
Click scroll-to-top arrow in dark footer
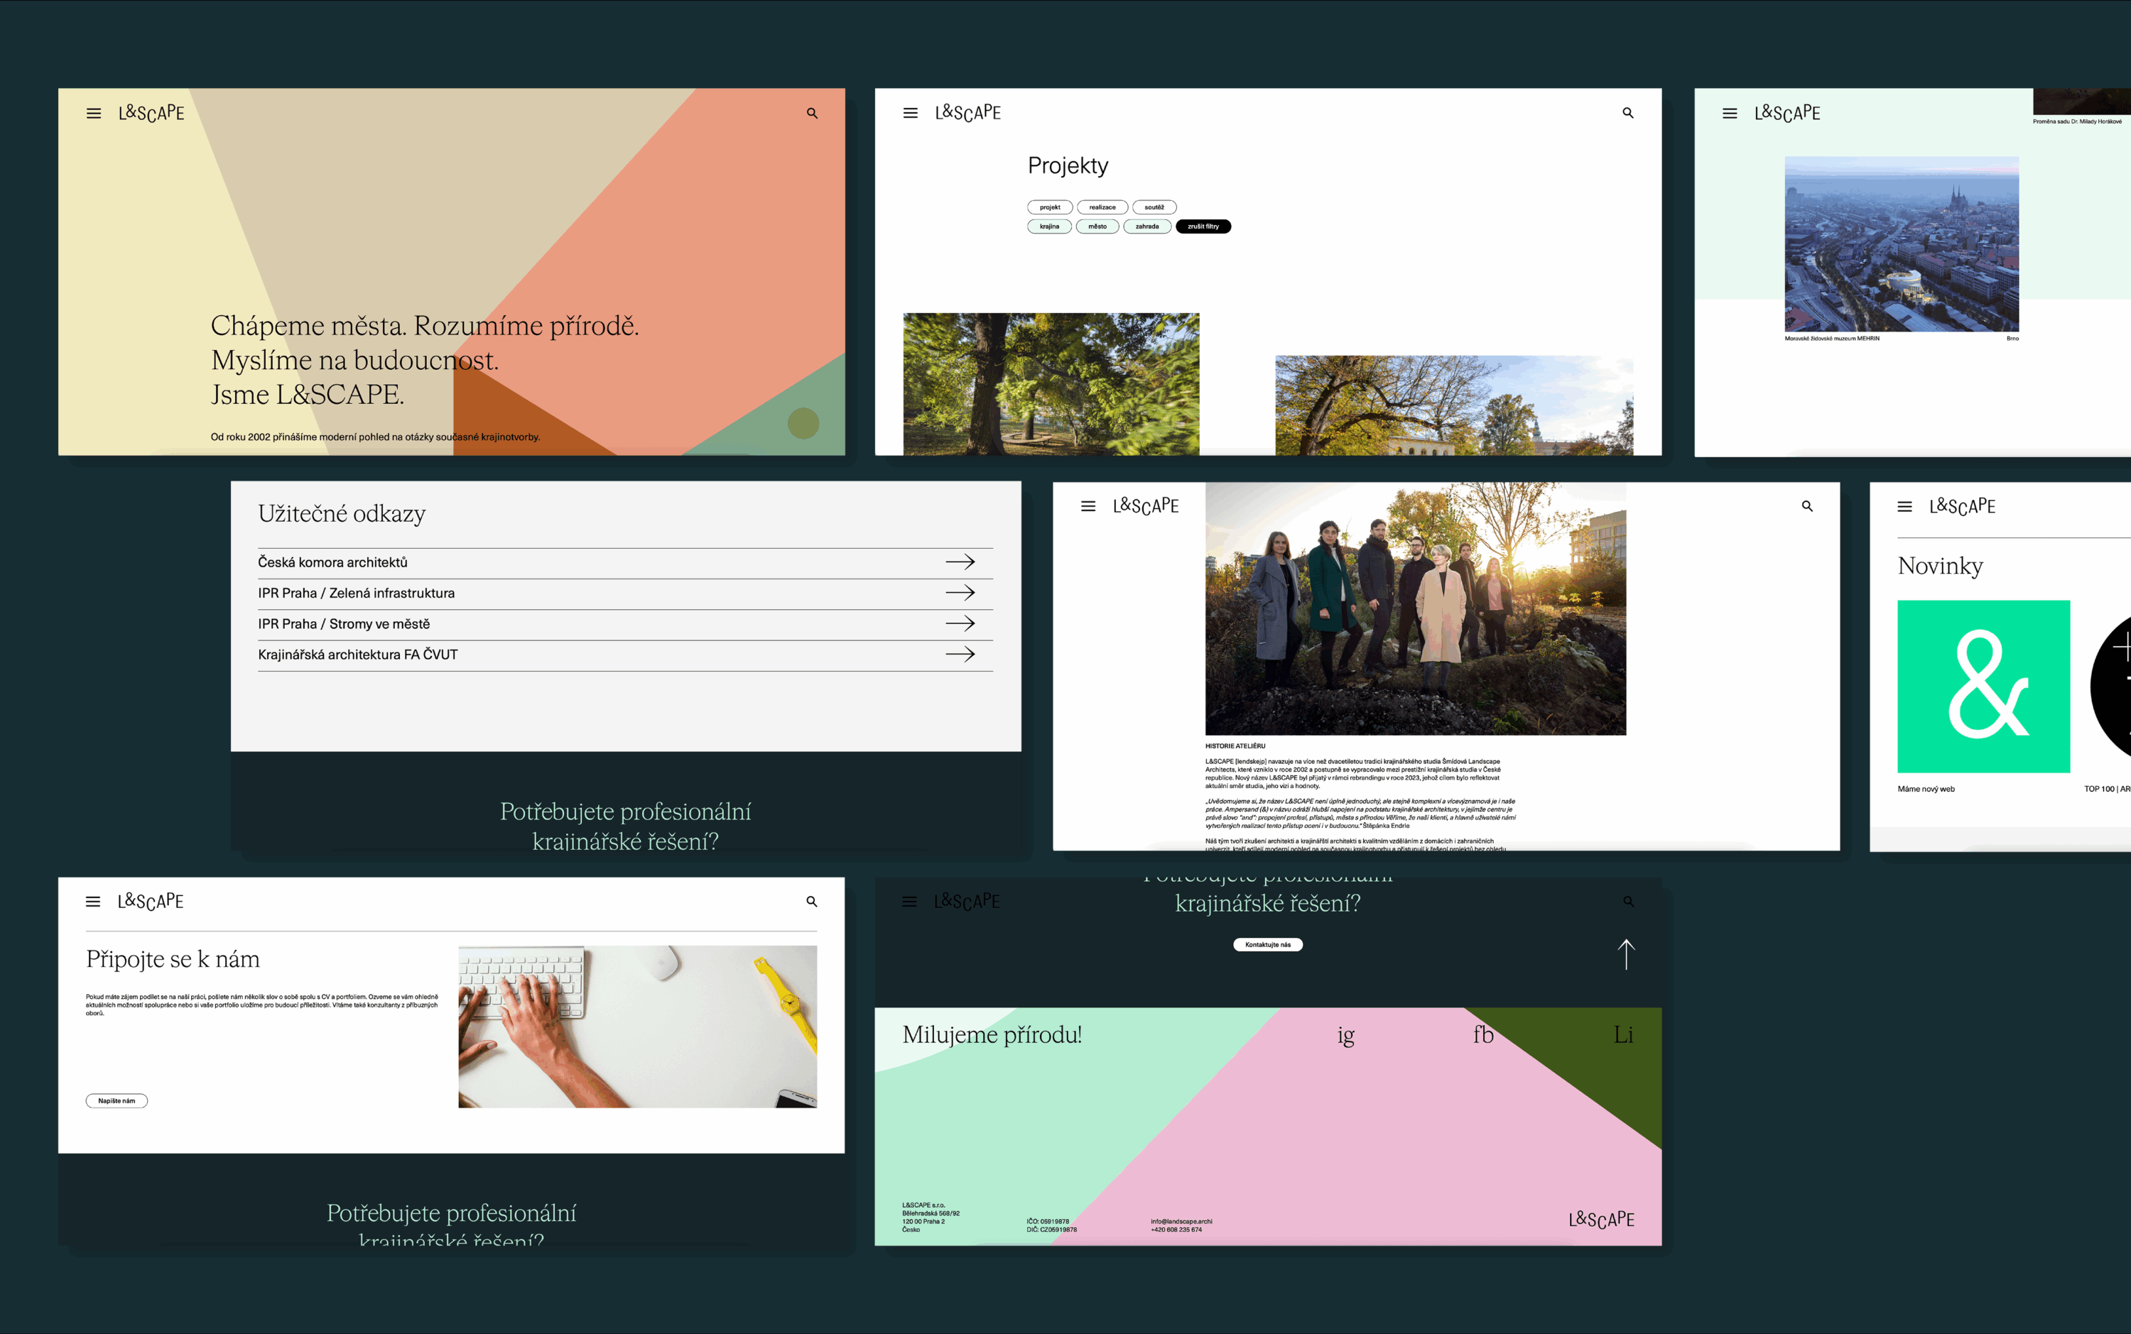click(x=1626, y=953)
